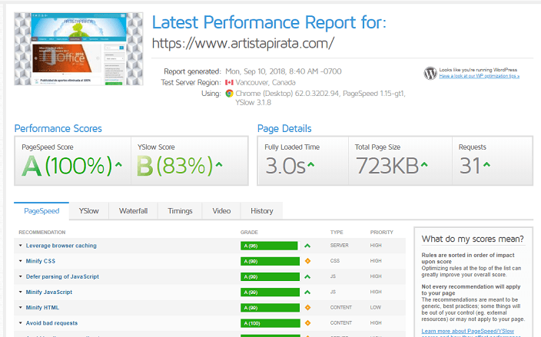Viewport: 541px width, 337px height.
Task: Expand the Minify CSS row arrow
Action: pos(20,261)
